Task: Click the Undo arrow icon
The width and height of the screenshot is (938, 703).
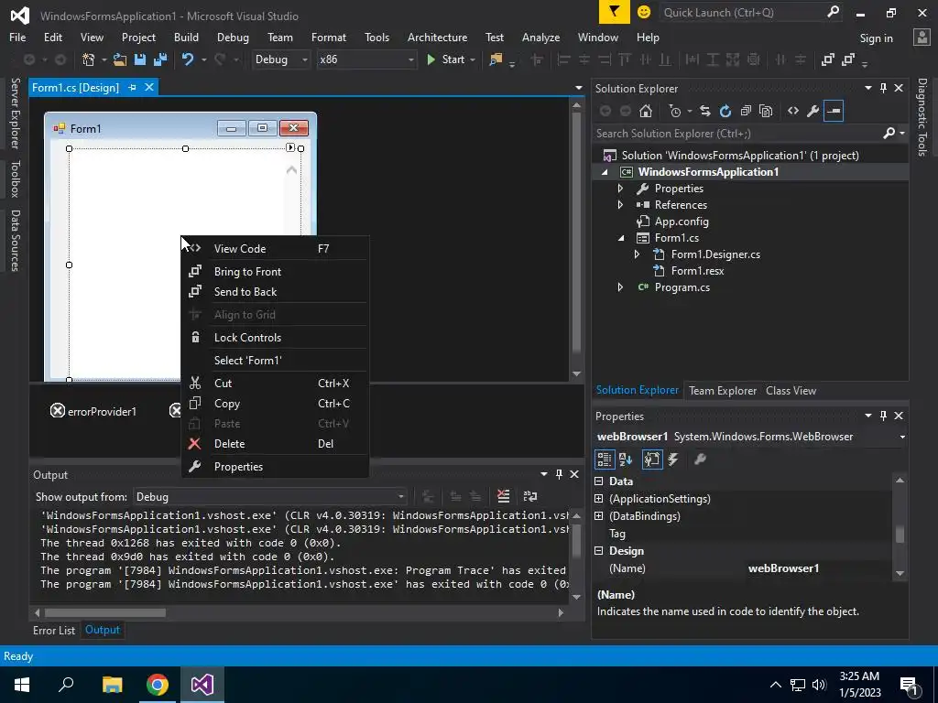Action: pos(188,59)
